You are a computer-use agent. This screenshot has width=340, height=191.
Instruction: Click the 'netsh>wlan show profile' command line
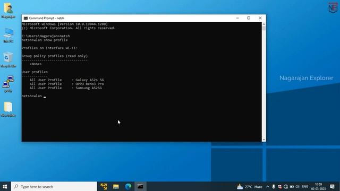click(x=45, y=40)
